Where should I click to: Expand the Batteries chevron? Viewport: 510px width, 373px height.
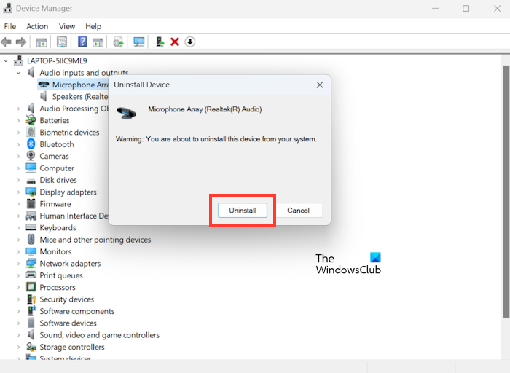point(18,121)
